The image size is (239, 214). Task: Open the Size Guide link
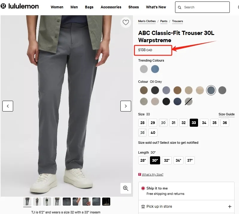coord(226,114)
